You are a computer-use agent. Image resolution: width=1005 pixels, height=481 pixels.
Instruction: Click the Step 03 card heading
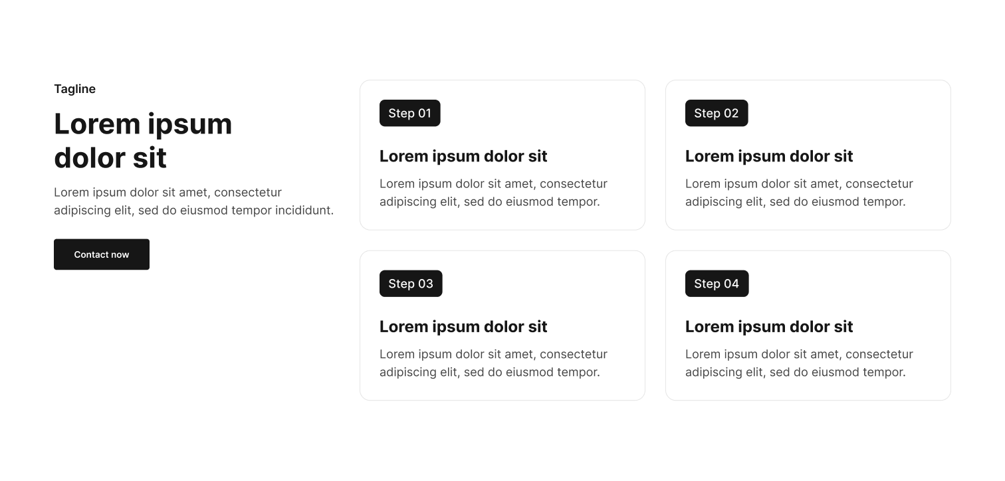point(463,327)
